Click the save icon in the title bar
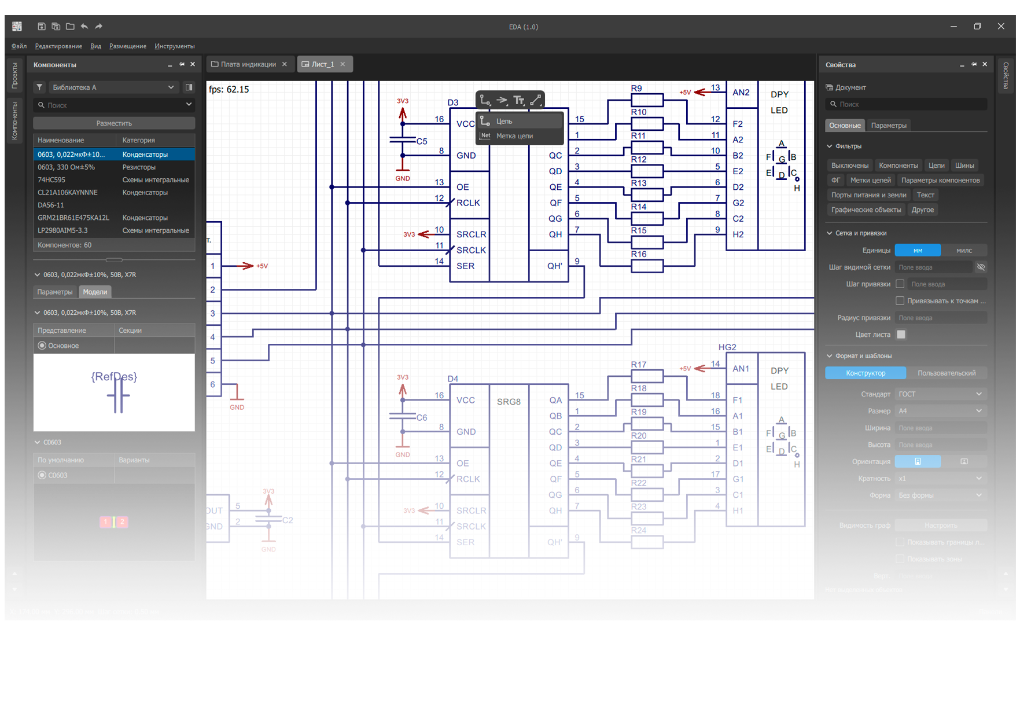This screenshot has width=1020, height=720. 42,27
